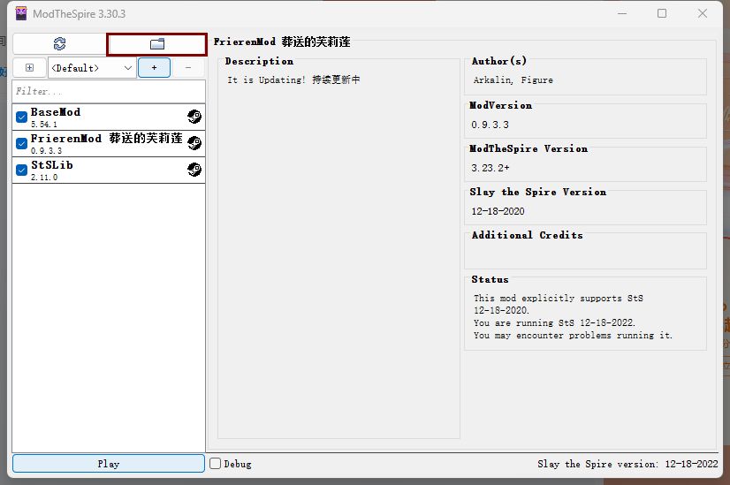This screenshot has height=485, width=730.
Task: Click the authors text 'Arkalin, Figure'
Action: [513, 80]
